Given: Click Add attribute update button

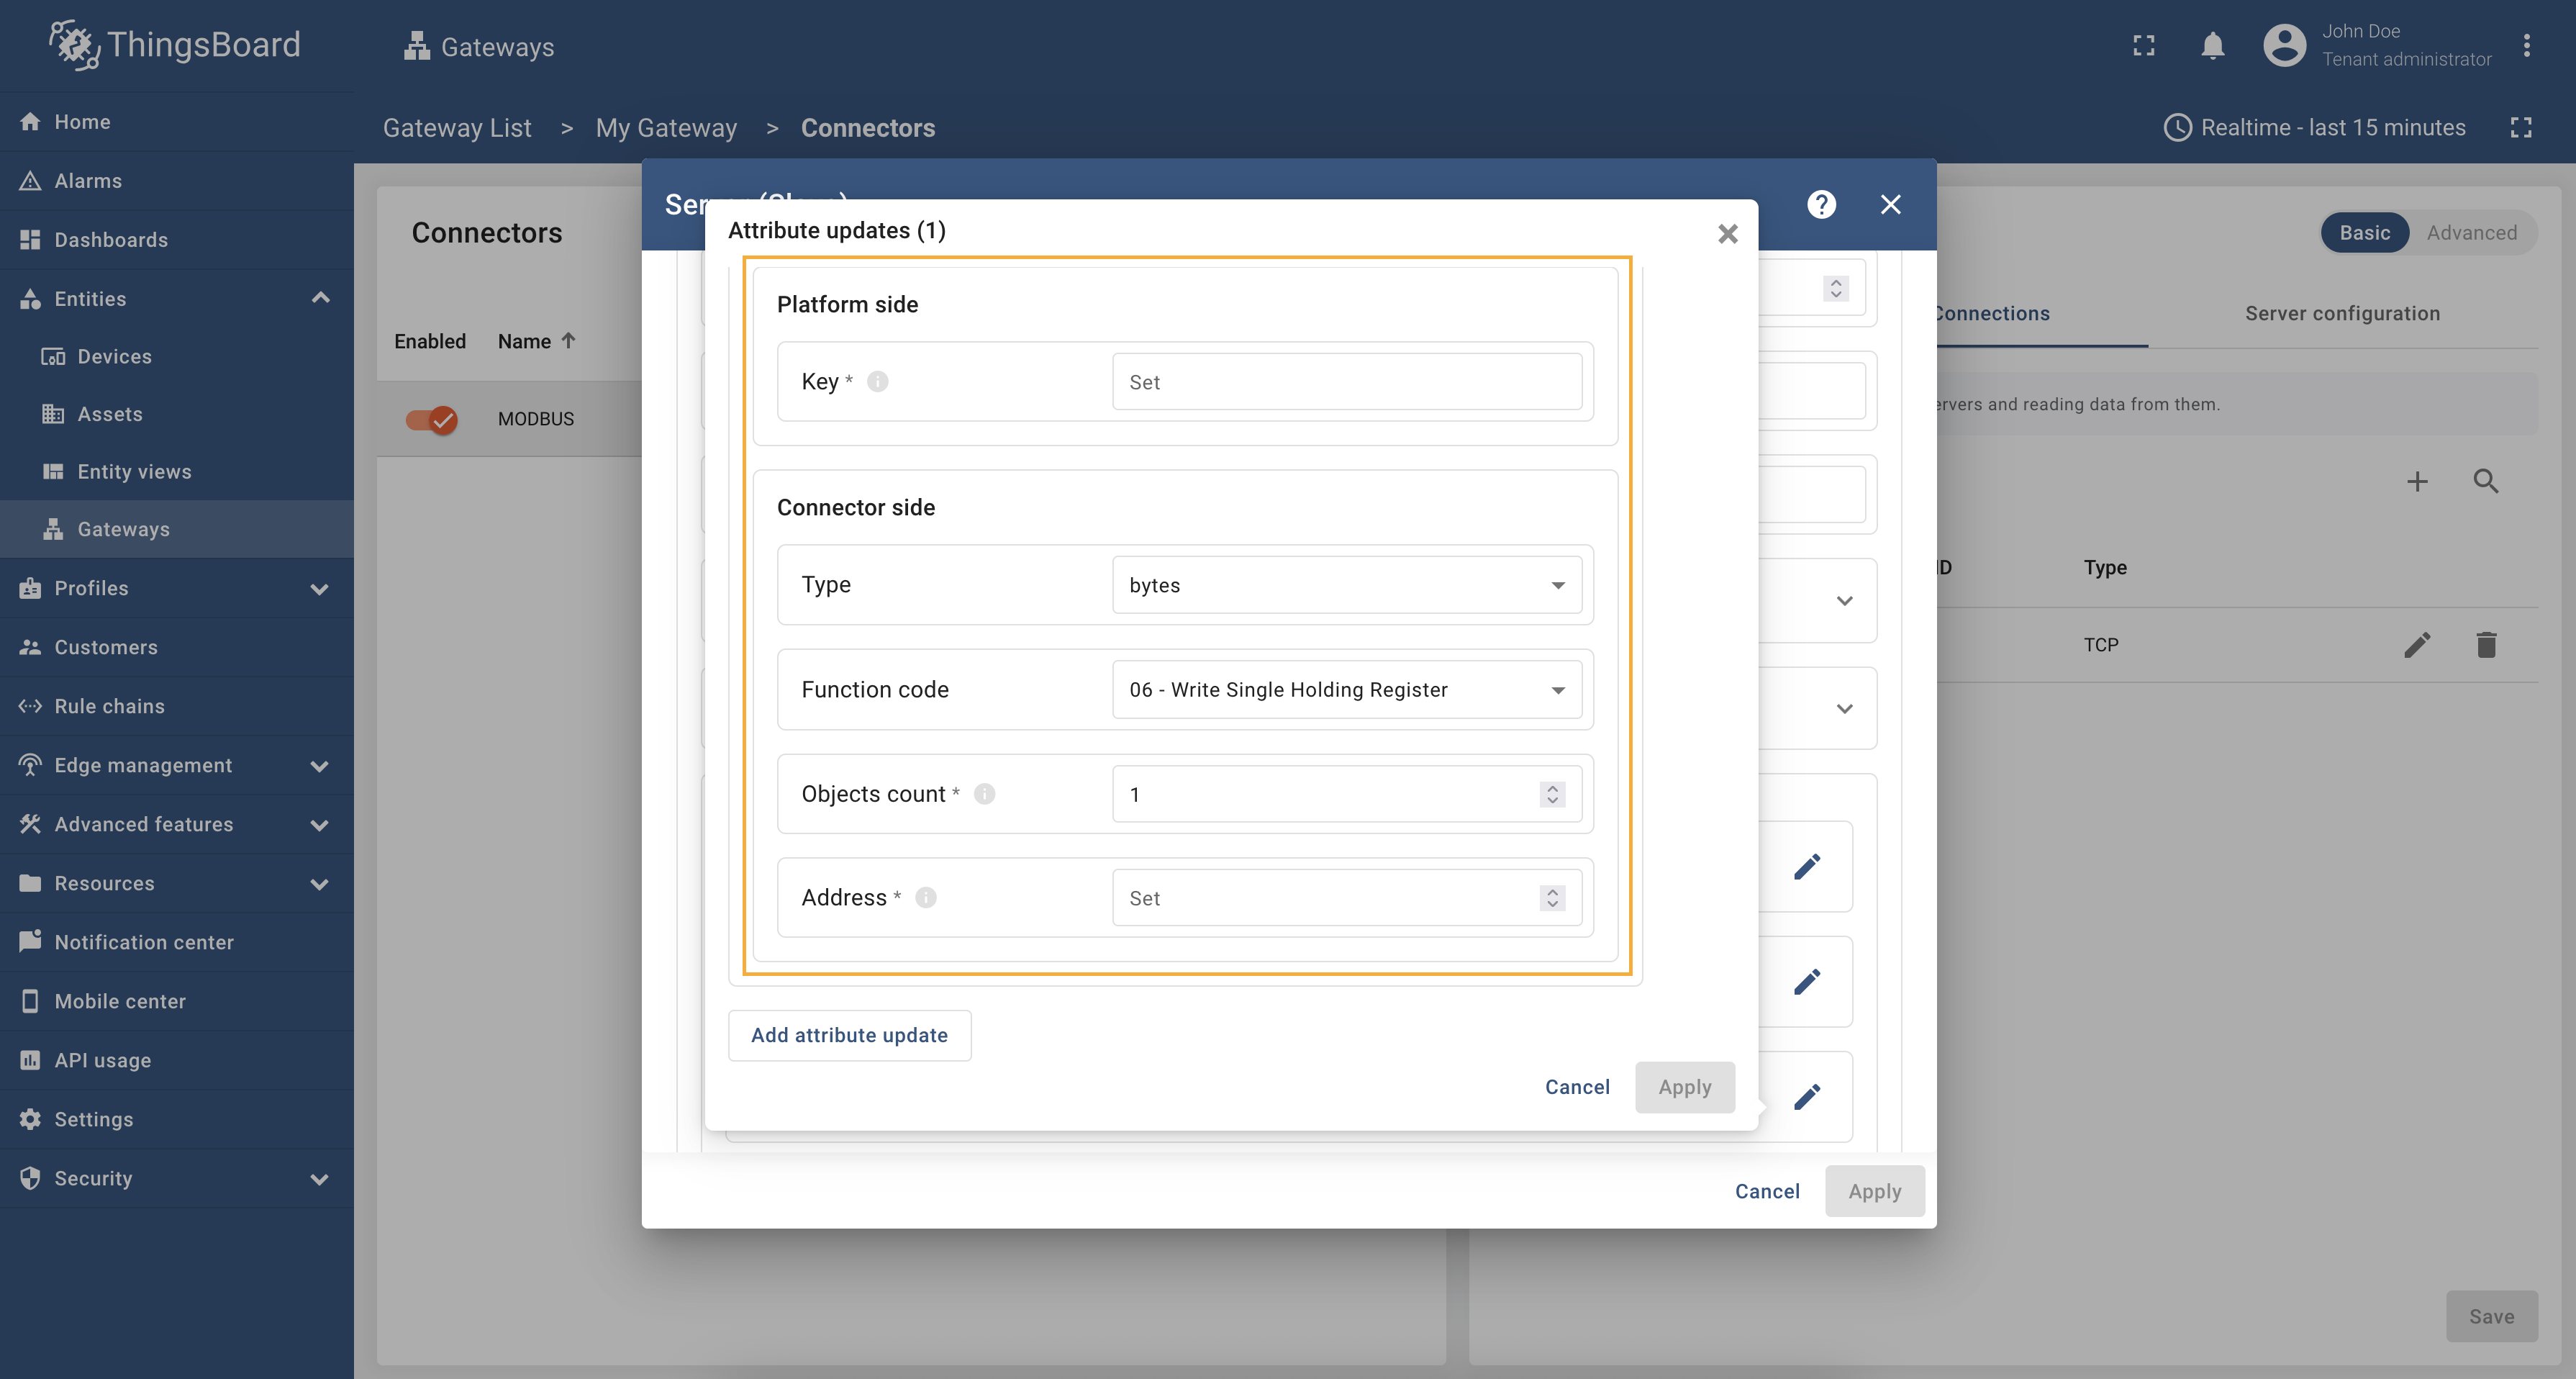Looking at the screenshot, I should coord(849,1035).
